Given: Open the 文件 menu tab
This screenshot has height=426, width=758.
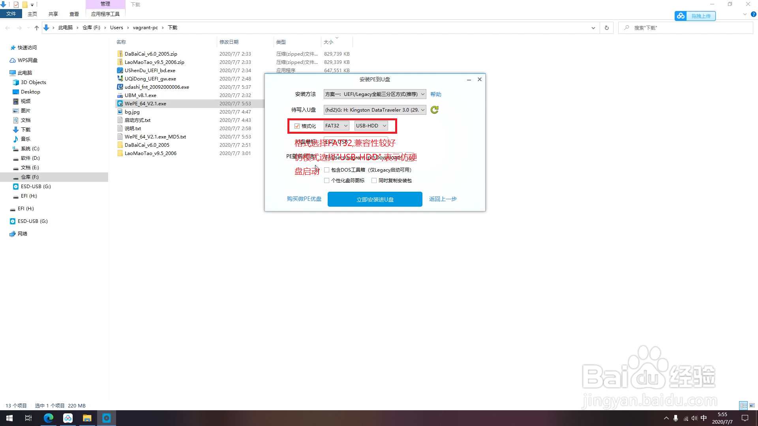Looking at the screenshot, I should [x=11, y=14].
